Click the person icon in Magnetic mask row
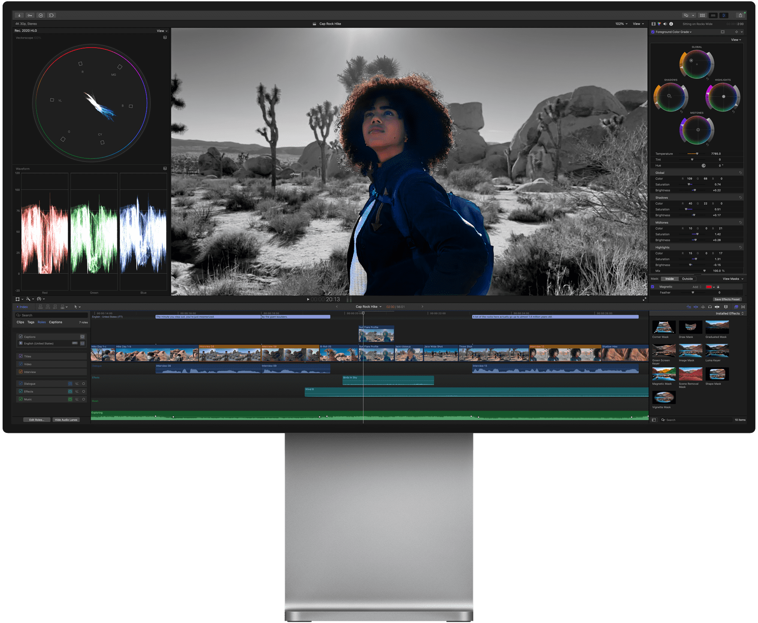Screen dimensions: 758x623 (x=718, y=287)
